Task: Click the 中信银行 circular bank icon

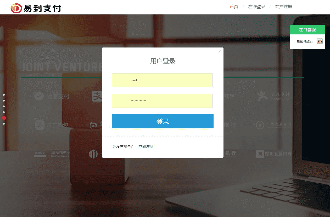Action: tap(93, 154)
